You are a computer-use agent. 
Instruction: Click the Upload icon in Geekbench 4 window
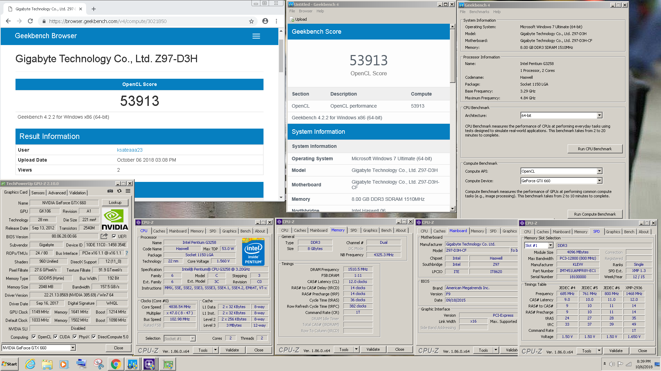[x=292, y=19]
